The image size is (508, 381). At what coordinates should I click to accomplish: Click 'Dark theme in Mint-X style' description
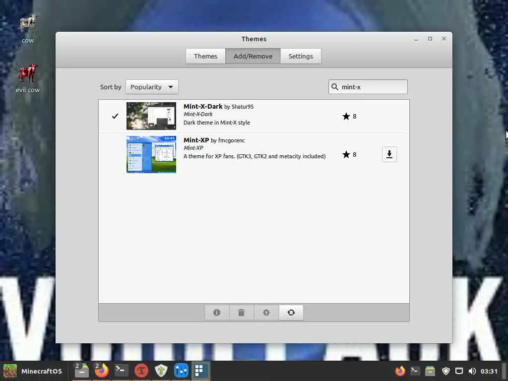coord(217,123)
